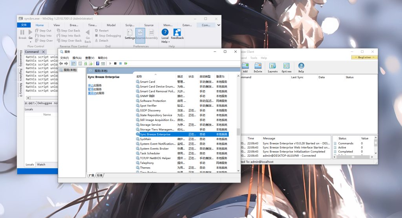Expand the WinDbg ribbon overflow chevron
Screen dimensions: 402x218
(x=219, y=25)
